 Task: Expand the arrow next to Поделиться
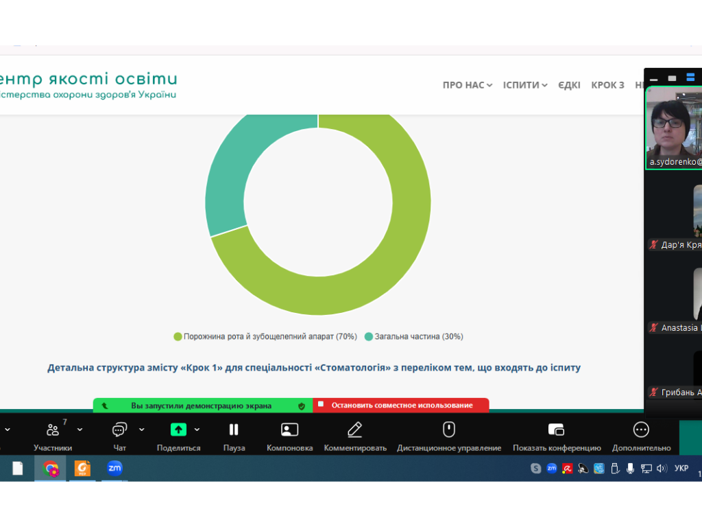pos(197,430)
